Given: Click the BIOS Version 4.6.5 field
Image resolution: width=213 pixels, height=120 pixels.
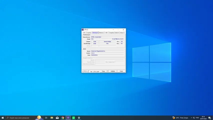Looking at the screenshot, I should coord(107,53).
